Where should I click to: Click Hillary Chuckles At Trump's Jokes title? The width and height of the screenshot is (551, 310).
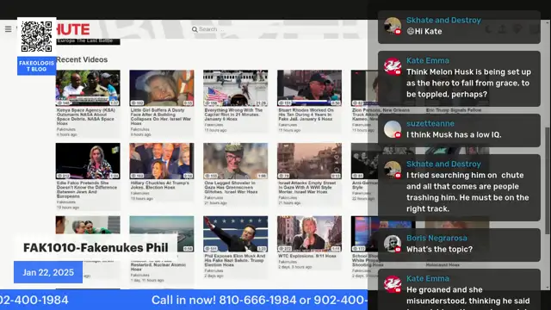click(x=160, y=185)
